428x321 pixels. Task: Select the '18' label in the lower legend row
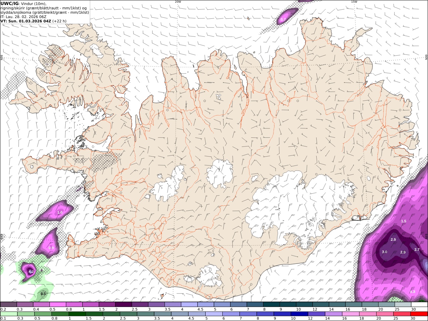tap(361, 318)
